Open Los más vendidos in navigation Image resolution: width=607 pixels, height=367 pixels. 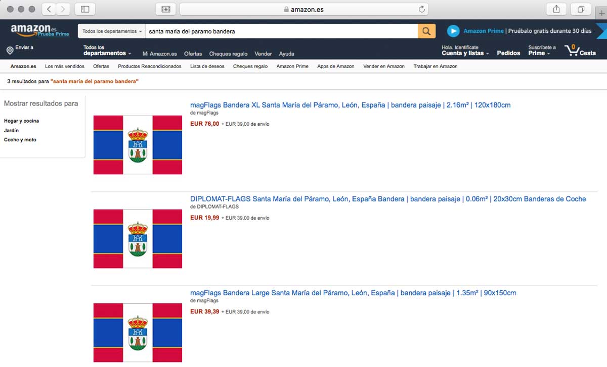pyautogui.click(x=65, y=66)
